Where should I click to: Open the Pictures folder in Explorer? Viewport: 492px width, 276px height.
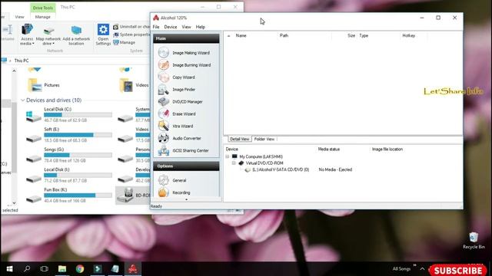(44, 85)
